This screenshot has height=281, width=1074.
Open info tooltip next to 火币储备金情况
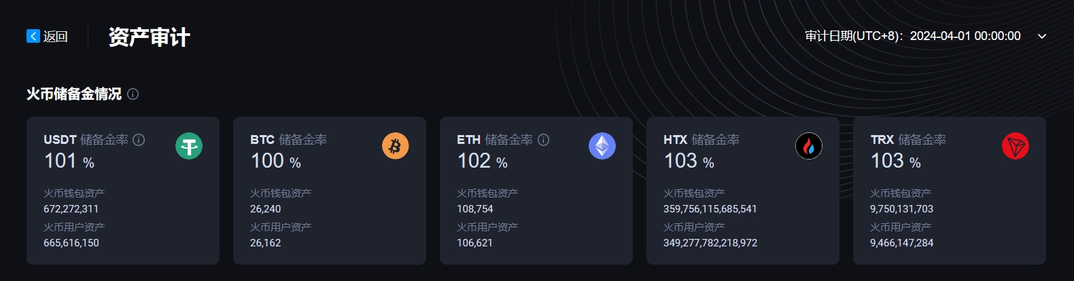[x=133, y=94]
